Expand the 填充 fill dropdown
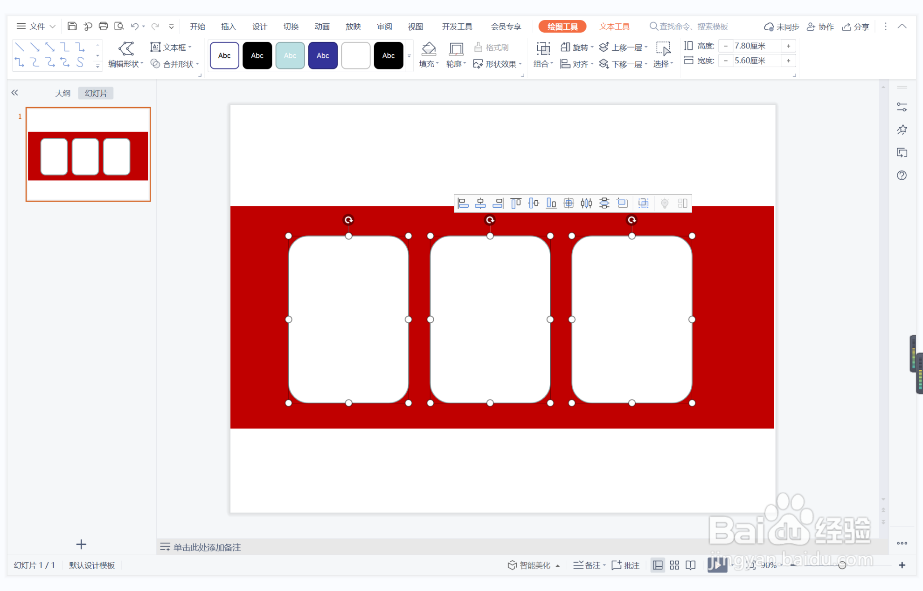The image size is (923, 591). (429, 64)
